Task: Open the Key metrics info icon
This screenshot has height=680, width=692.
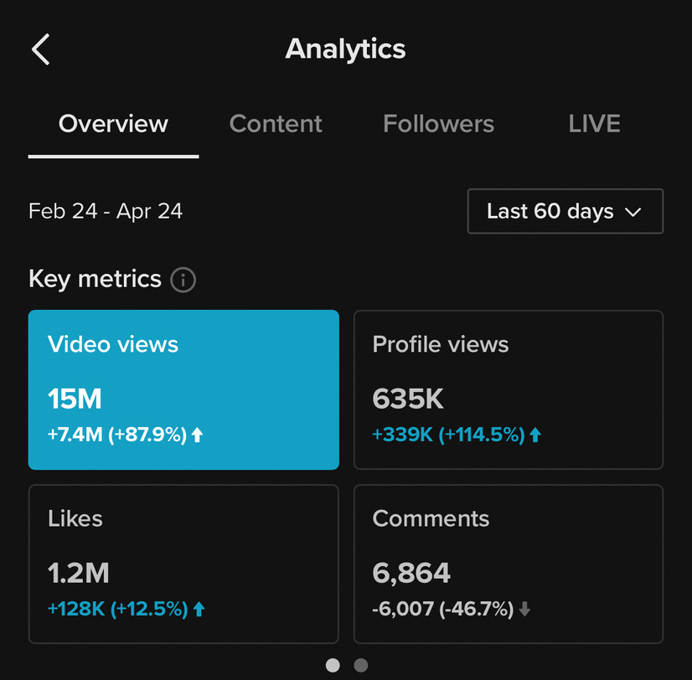Action: coord(183,280)
